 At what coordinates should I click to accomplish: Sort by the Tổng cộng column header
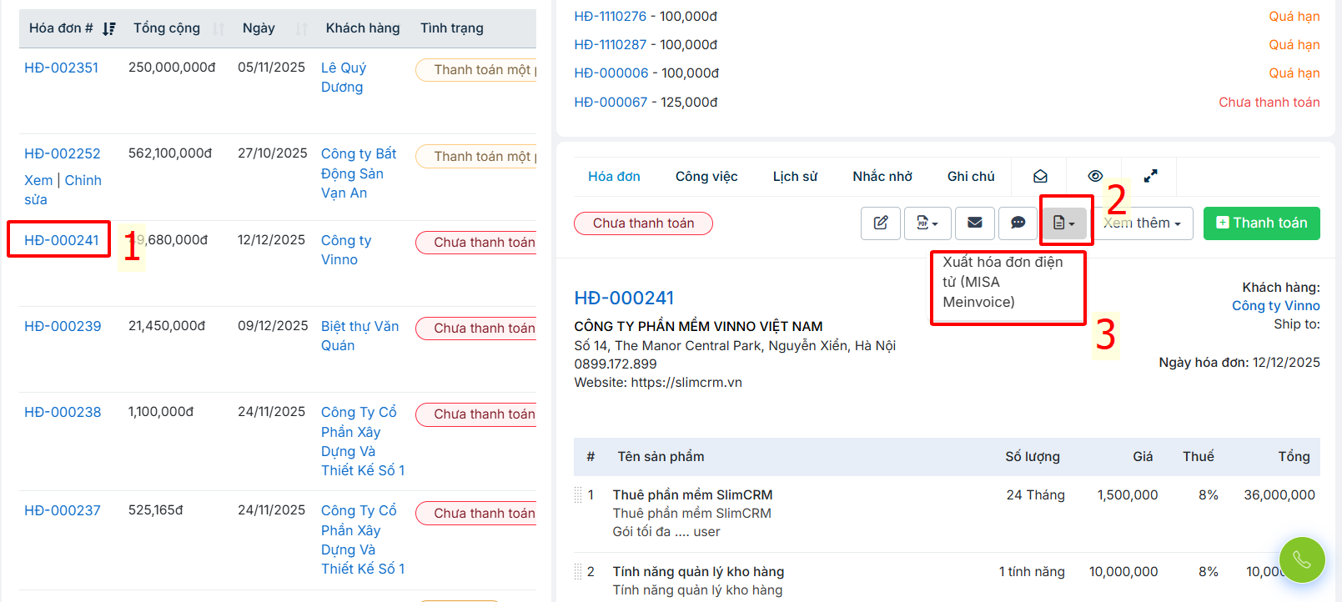tap(167, 28)
